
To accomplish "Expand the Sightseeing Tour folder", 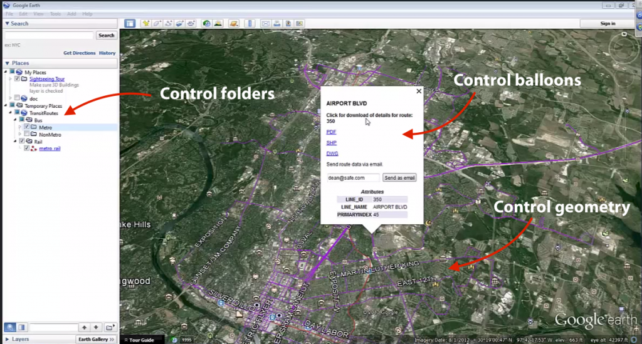I will tap(11, 79).
